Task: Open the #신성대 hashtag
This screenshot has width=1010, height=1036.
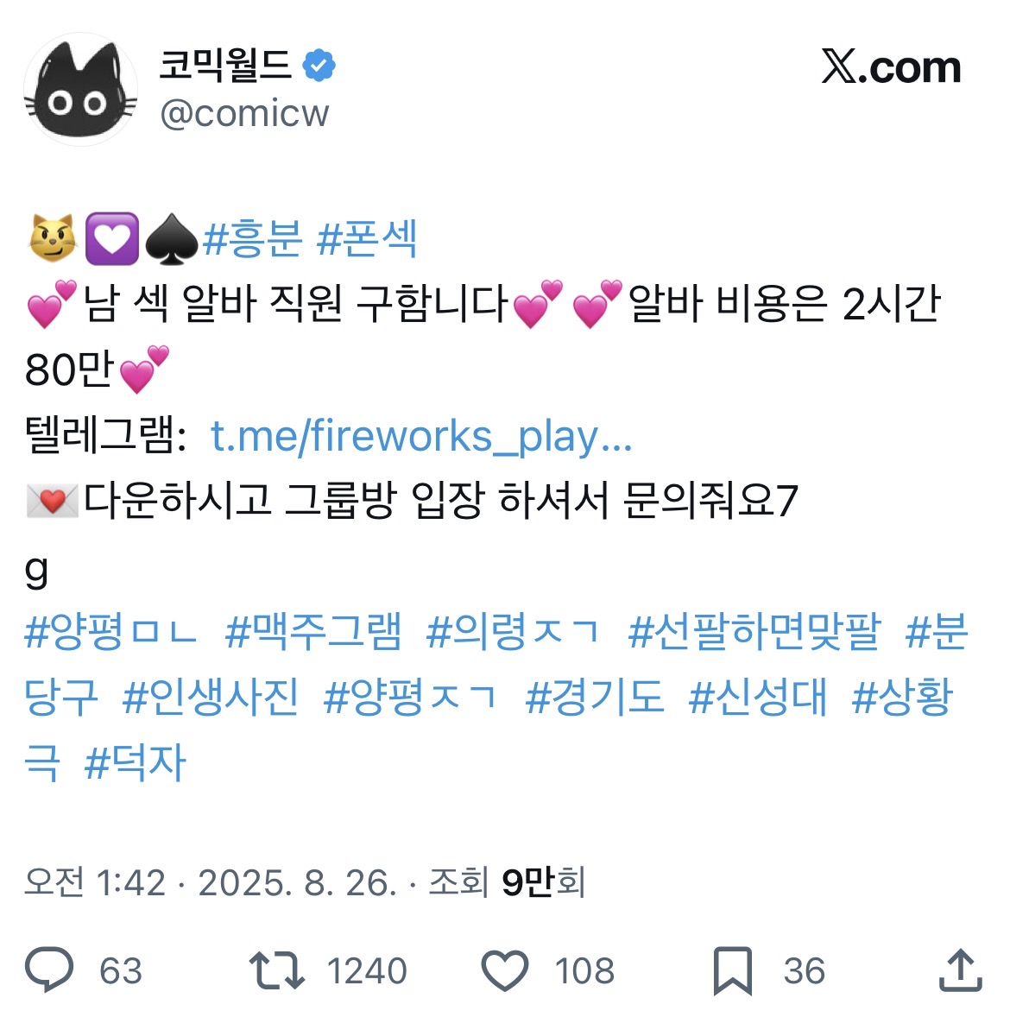Action: click(x=758, y=697)
